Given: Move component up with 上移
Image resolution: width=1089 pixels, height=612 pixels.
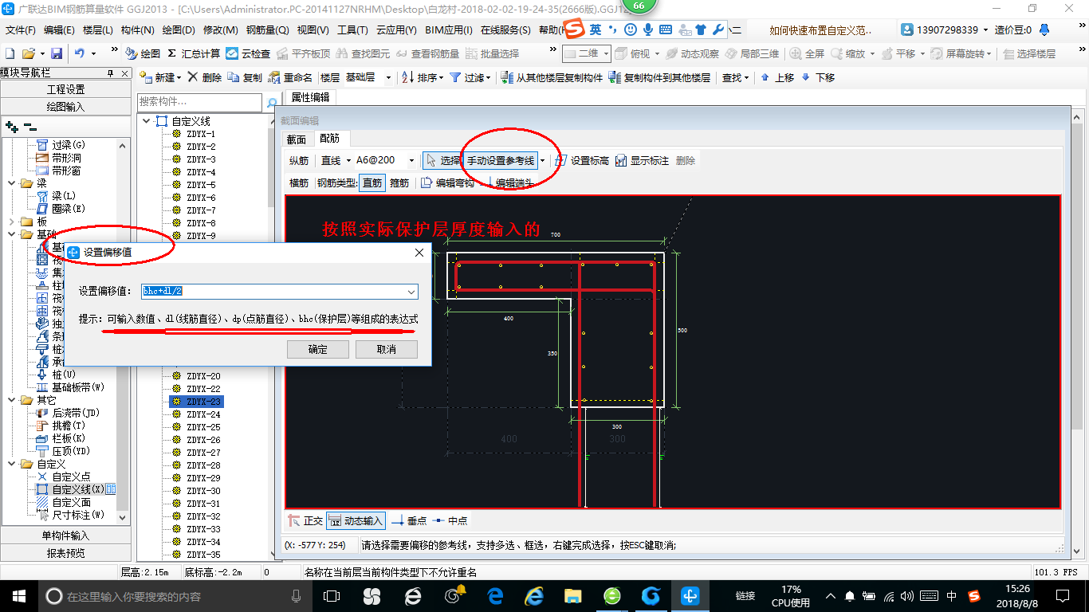Looking at the screenshot, I should click(777, 77).
